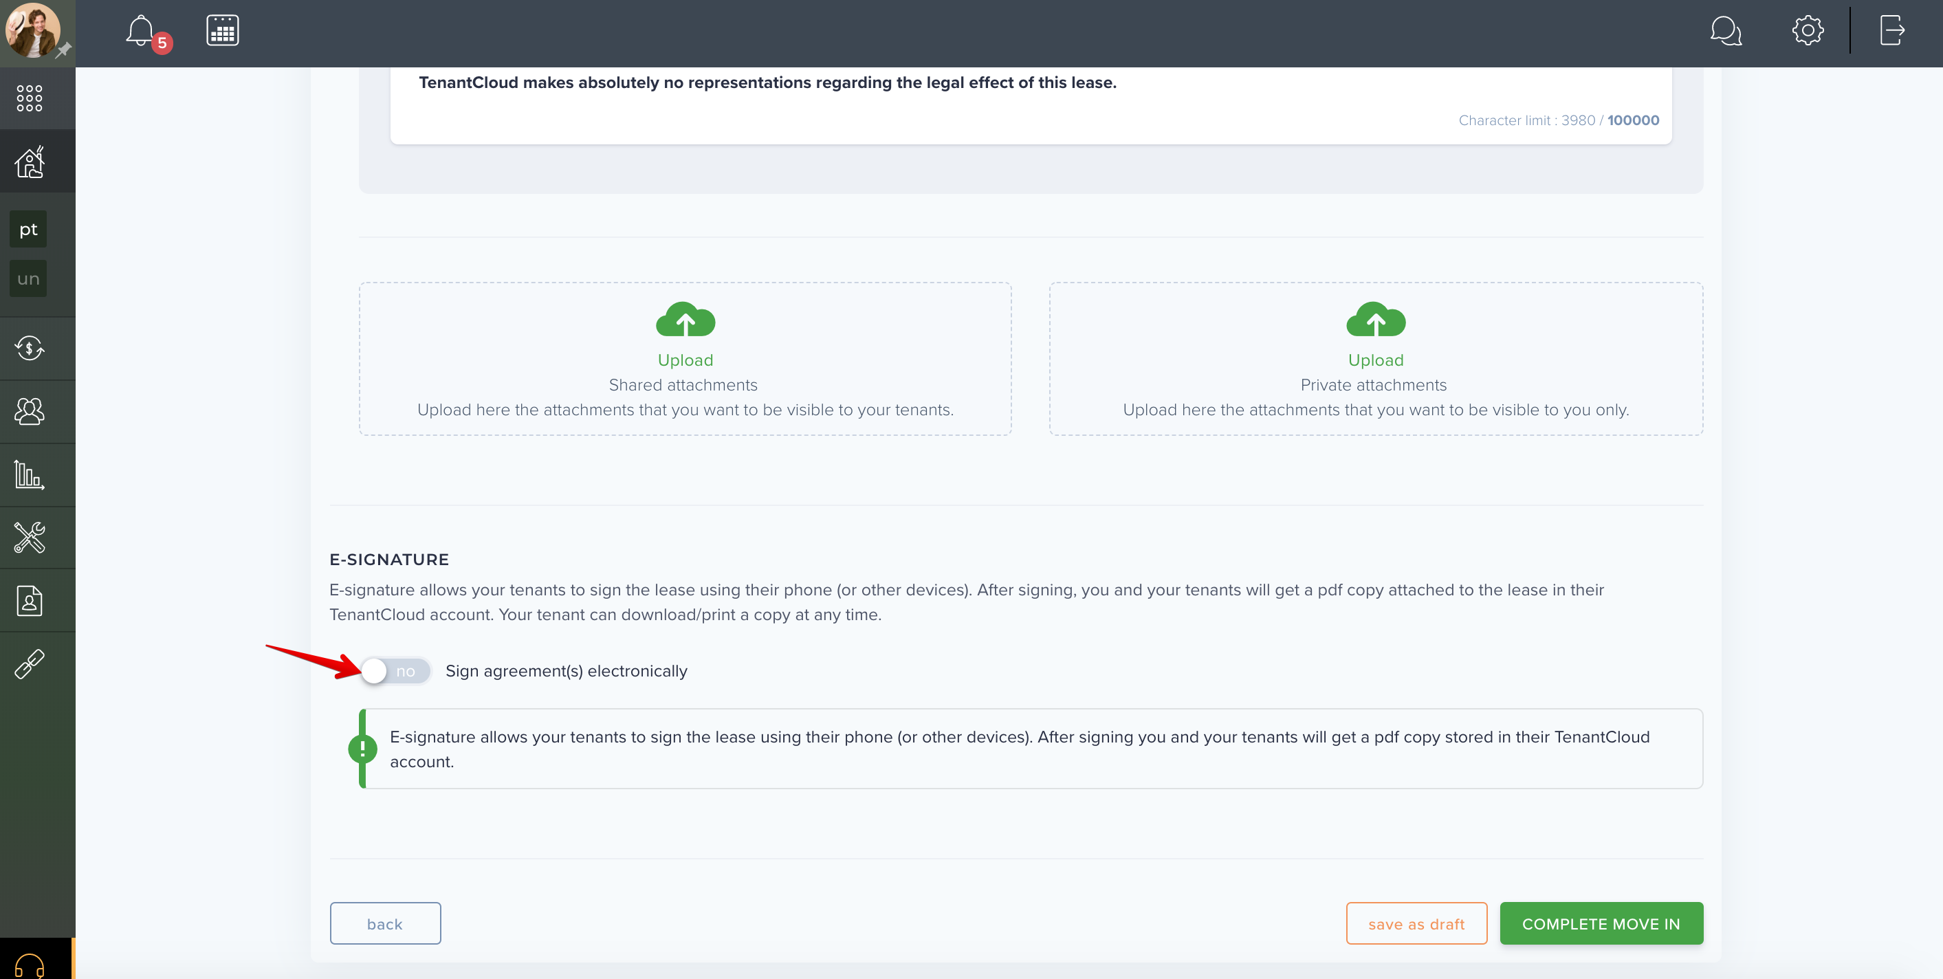Viewport: 1943px width, 979px height.
Task: Open the reports chart icon in sidebar
Action: click(30, 475)
